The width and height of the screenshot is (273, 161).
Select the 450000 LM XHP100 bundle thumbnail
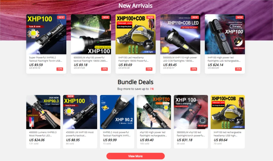80,112
